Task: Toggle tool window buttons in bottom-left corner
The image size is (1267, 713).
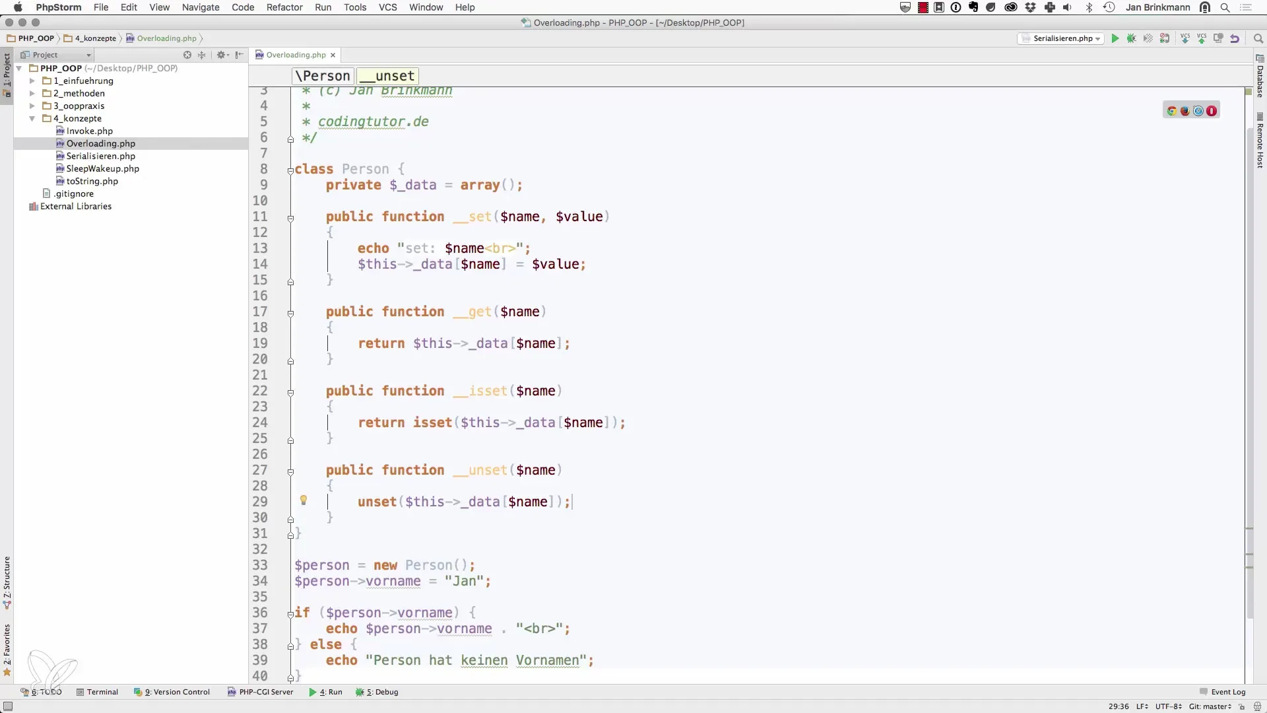Action: click(x=8, y=706)
